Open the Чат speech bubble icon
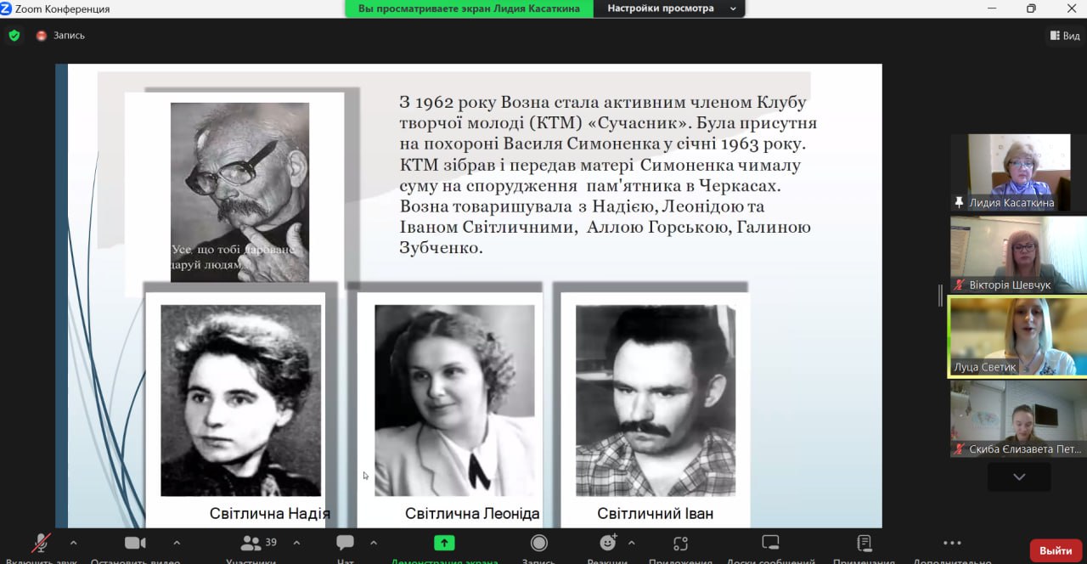1087x564 pixels. (x=345, y=543)
